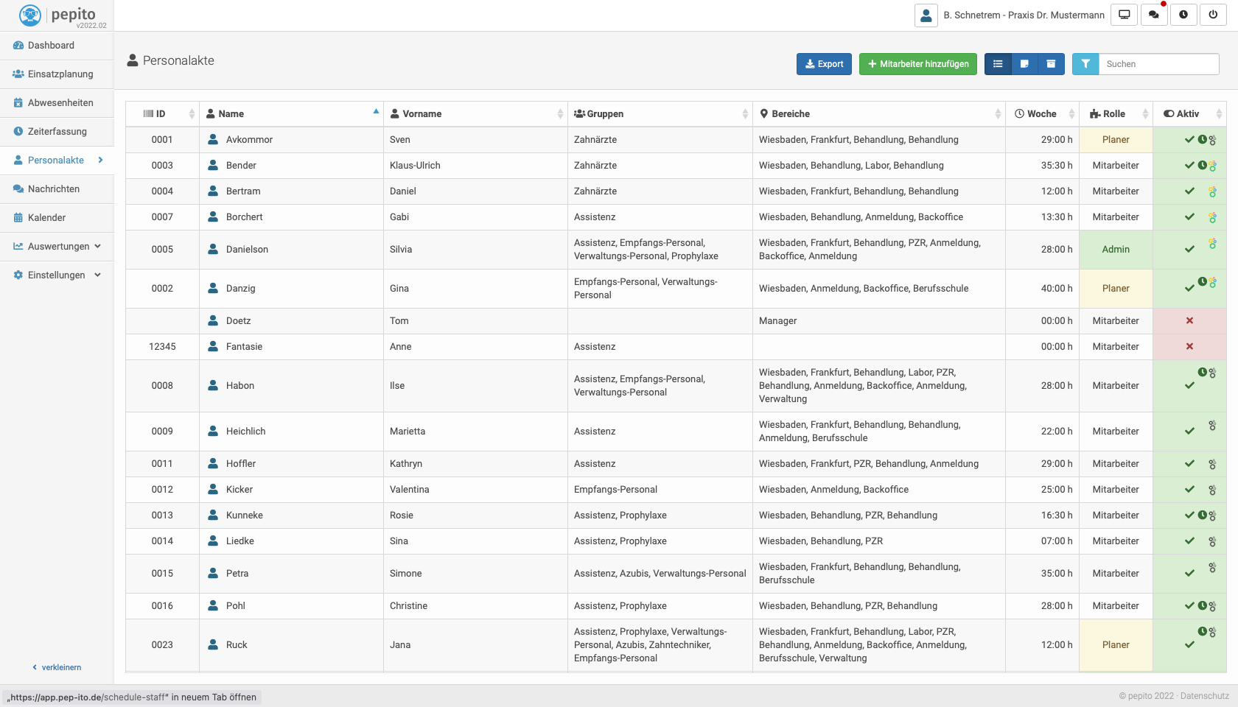Expand the Einstellungen sidebar menu
Image resolution: width=1238 pixels, height=707 pixels.
tap(57, 275)
